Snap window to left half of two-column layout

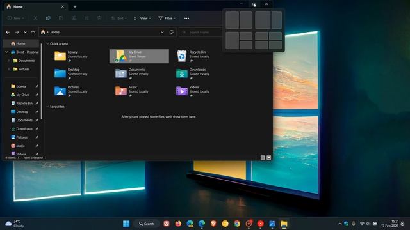[x=232, y=20]
